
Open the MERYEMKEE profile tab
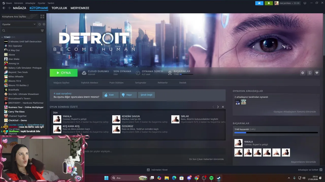point(80,8)
